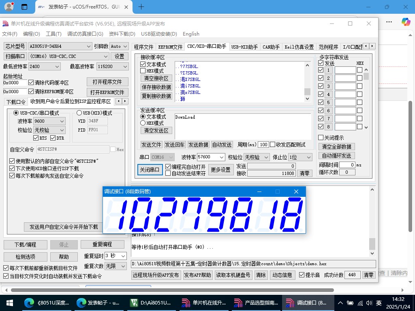Uncheck 清除代码缓冲区 checkbox
Screen dimensions: 415x311
click(31, 83)
